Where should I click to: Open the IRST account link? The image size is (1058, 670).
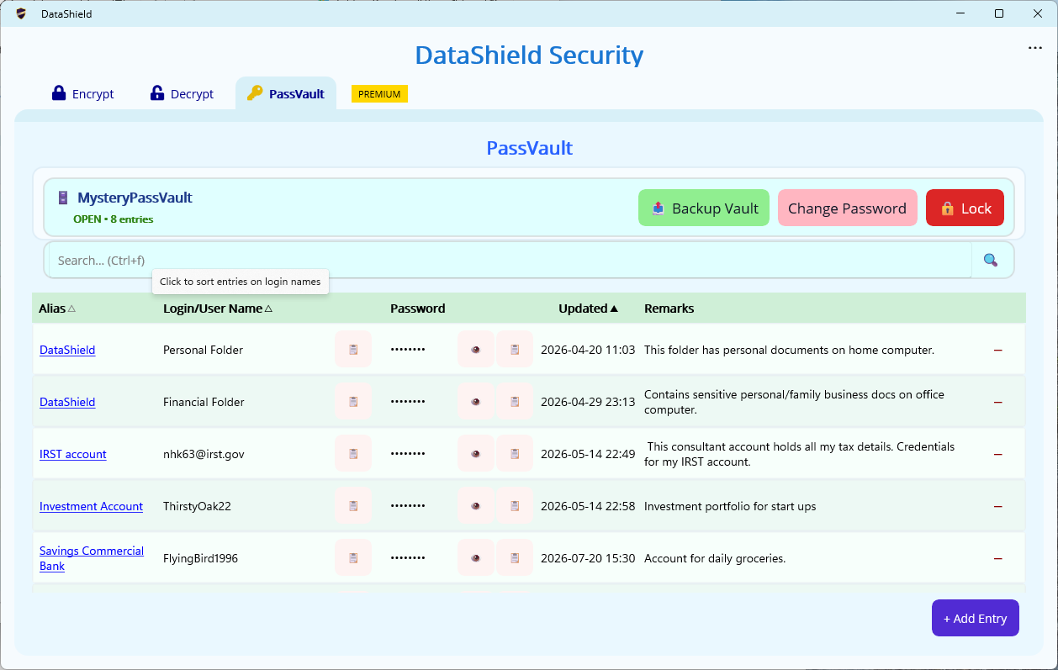(73, 454)
